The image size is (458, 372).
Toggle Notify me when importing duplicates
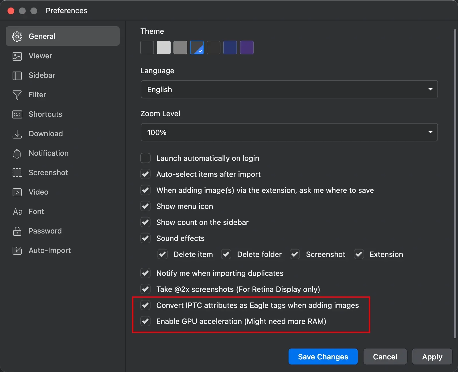point(145,273)
